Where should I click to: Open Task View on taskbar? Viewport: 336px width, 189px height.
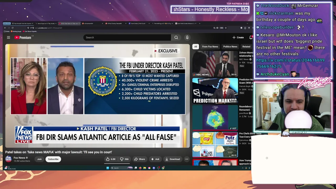tap(136, 168)
